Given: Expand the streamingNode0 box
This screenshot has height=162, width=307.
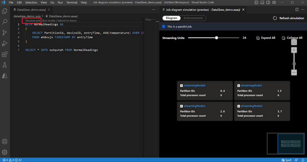Looking at the screenshot, I should pos(181,85).
